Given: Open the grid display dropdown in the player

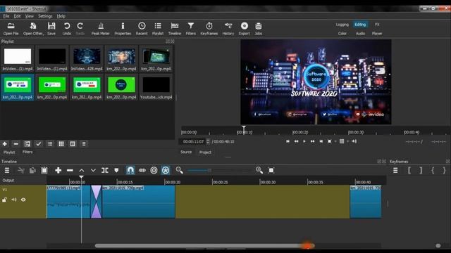Looking at the screenshot, I should pos(347,141).
